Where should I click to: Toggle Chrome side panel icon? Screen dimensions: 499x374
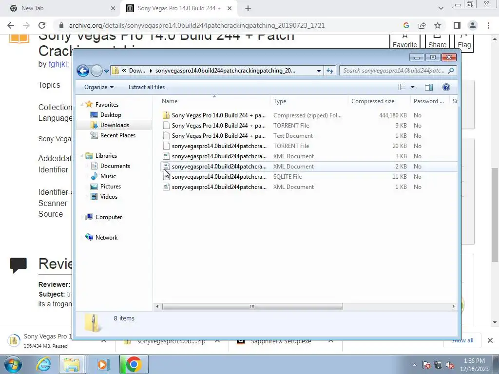(457, 25)
